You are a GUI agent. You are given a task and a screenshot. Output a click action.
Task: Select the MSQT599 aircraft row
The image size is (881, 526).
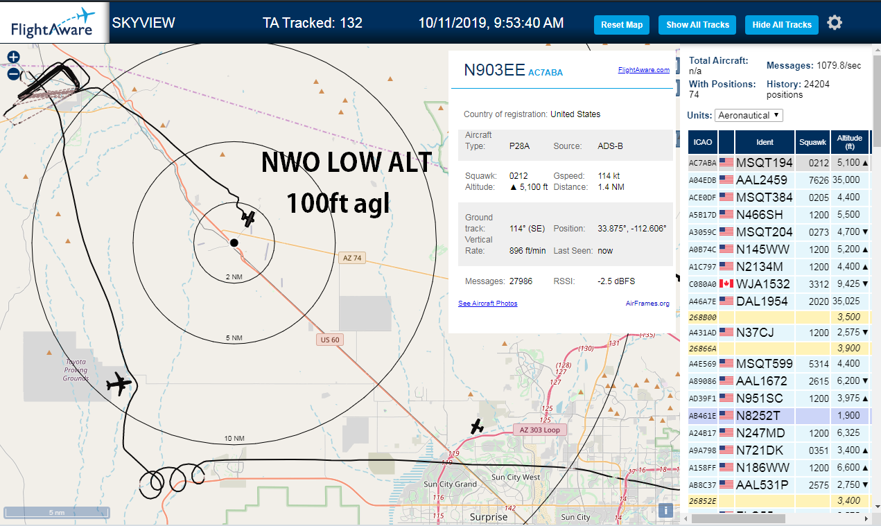pos(779,364)
